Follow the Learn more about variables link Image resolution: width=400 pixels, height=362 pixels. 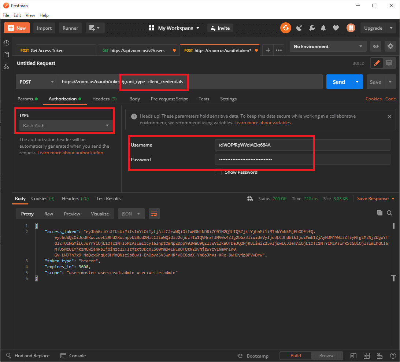pos(263,123)
